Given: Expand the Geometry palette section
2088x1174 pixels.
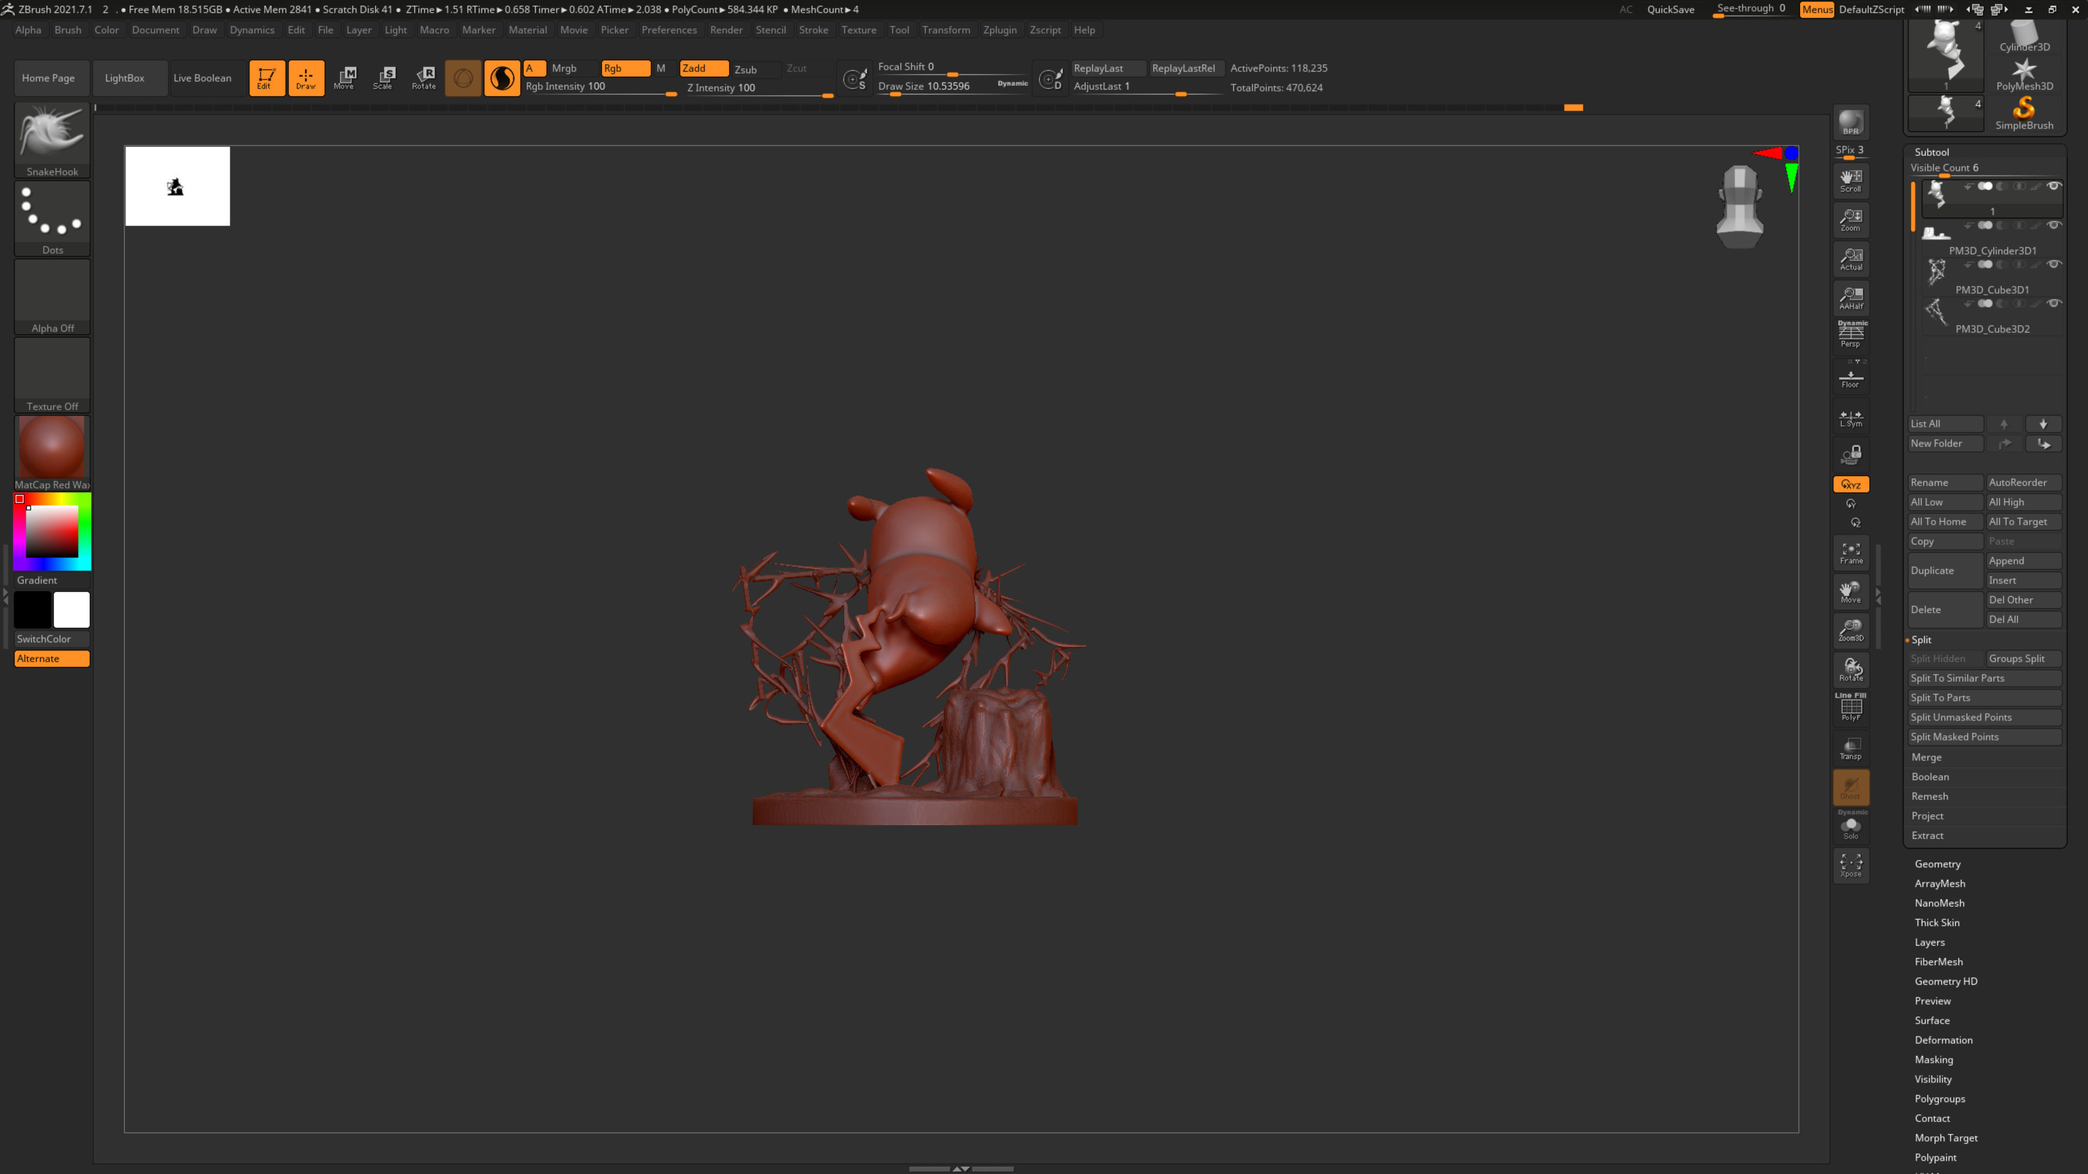Looking at the screenshot, I should (1937, 864).
